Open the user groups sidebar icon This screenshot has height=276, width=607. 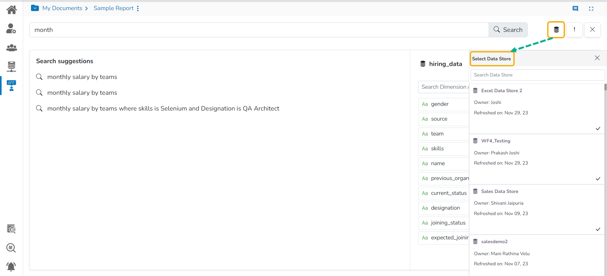[x=12, y=48]
